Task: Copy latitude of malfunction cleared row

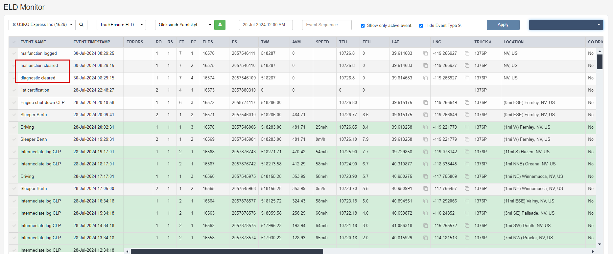Action: click(426, 65)
